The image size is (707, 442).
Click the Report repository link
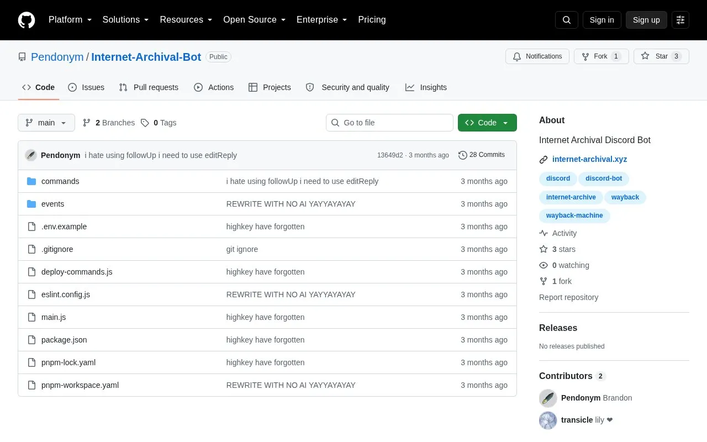[568, 297]
